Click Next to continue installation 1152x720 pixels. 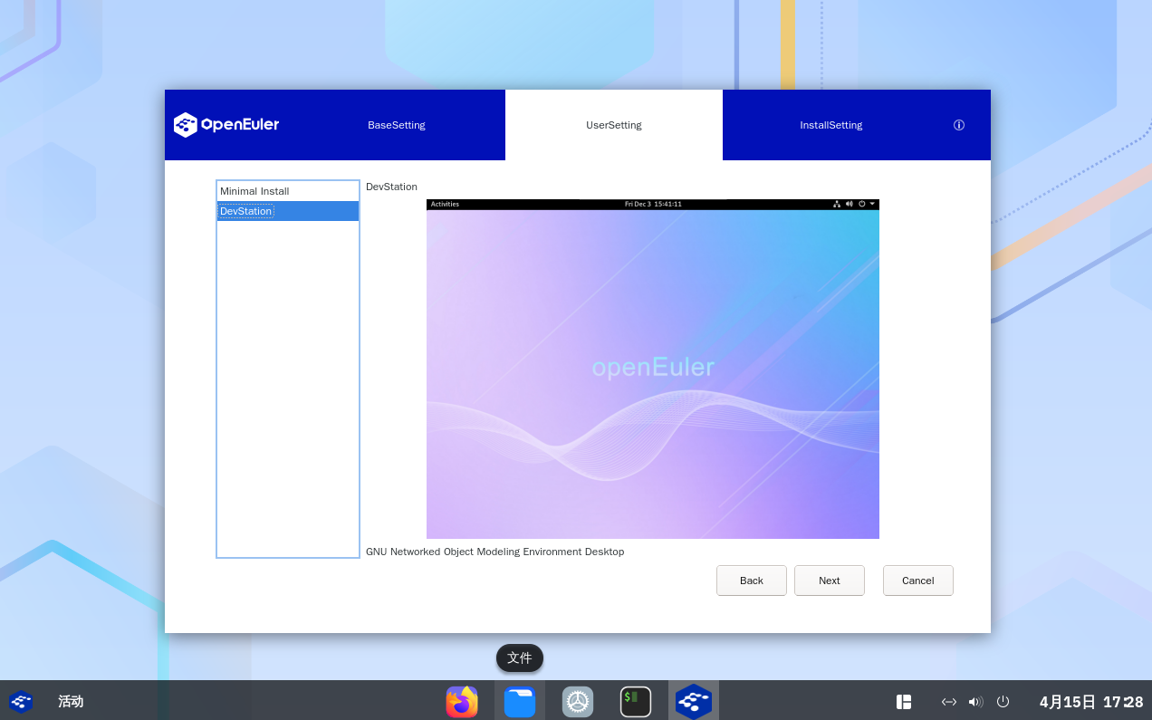830,581
